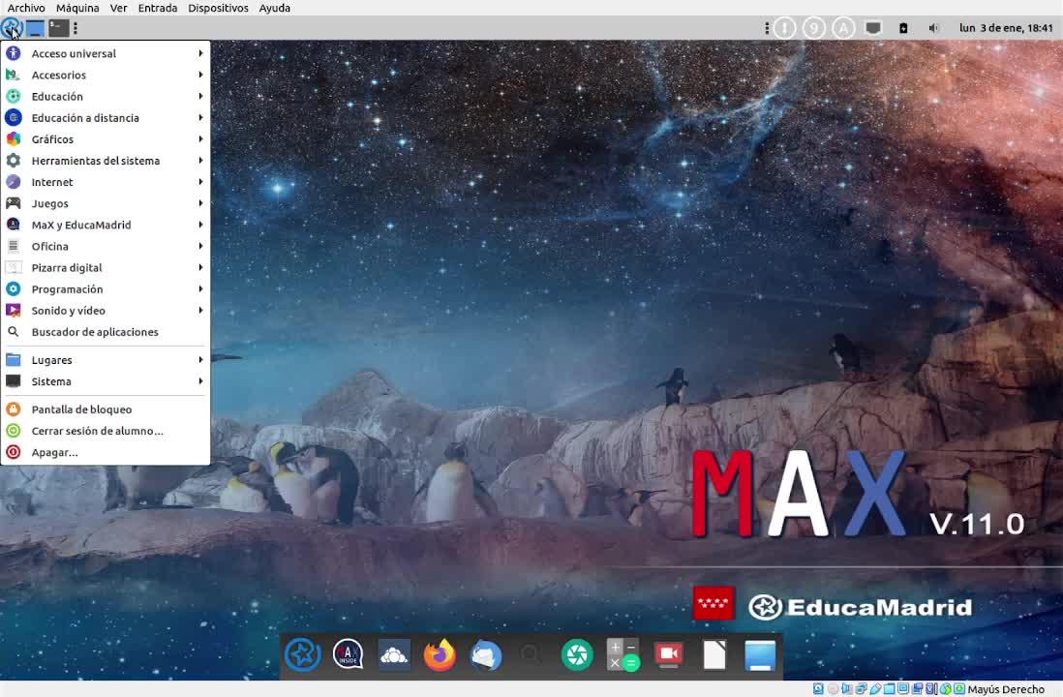Expand the Lugares submenu
This screenshot has height=697, width=1063.
click(x=106, y=360)
